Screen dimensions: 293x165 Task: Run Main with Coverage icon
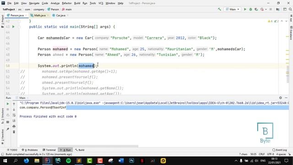256,9
